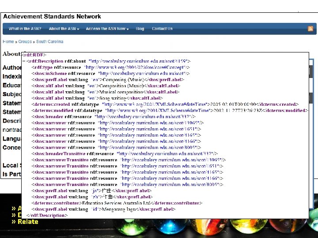The image size is (318, 238).
Task: Click the narrowerTransitive scot/4165 URL
Action: click(x=170, y=172)
